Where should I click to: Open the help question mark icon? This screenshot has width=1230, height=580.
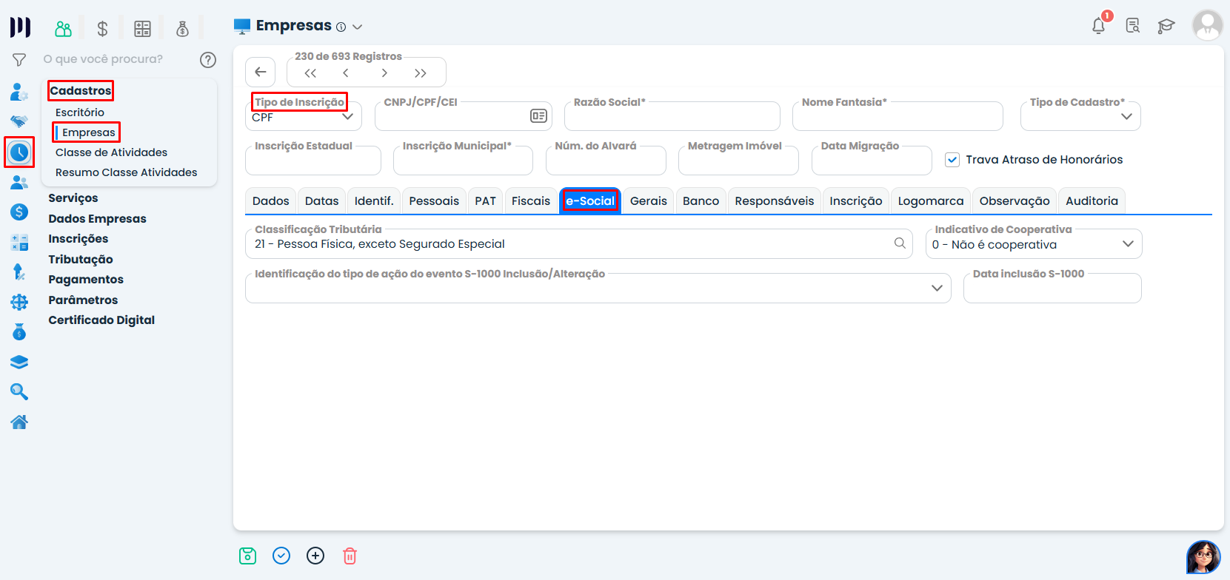click(208, 60)
